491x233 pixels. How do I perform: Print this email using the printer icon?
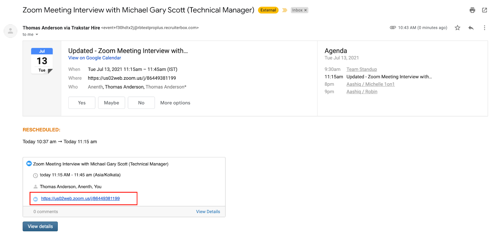pos(472,10)
